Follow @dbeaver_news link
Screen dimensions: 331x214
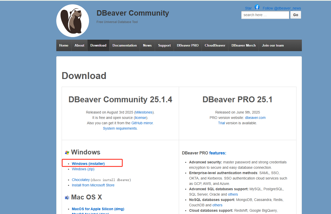pyautogui.click(x=281, y=8)
